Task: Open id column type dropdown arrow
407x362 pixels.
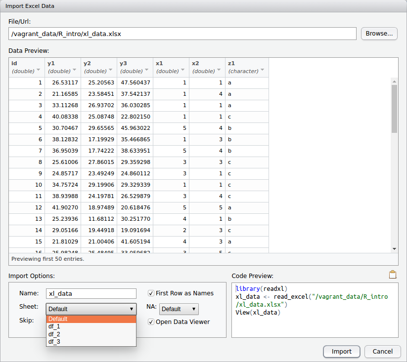Action: [x=39, y=71]
